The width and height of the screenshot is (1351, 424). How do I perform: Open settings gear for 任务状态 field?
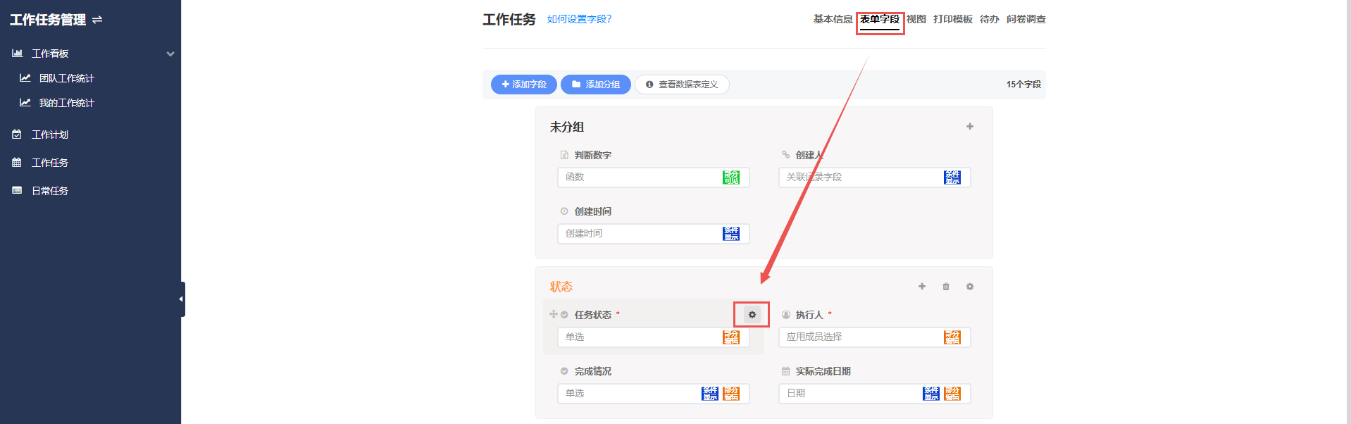[752, 315]
